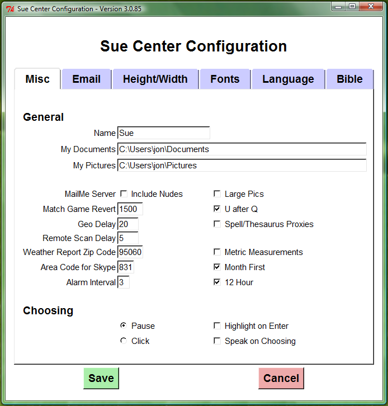Viewport: 388px width, 406px height.
Task: Click the Name input field
Action: [x=163, y=133]
